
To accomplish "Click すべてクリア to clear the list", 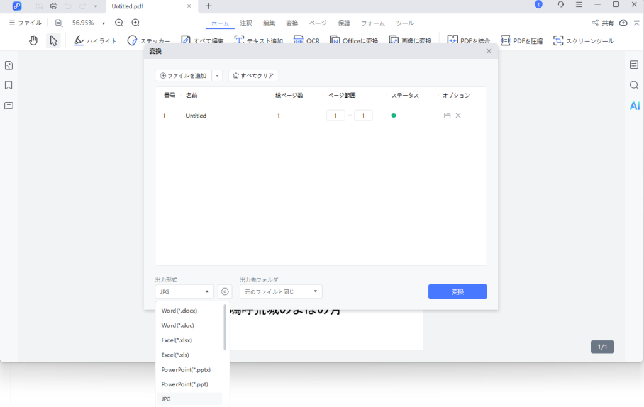I will pos(253,75).
